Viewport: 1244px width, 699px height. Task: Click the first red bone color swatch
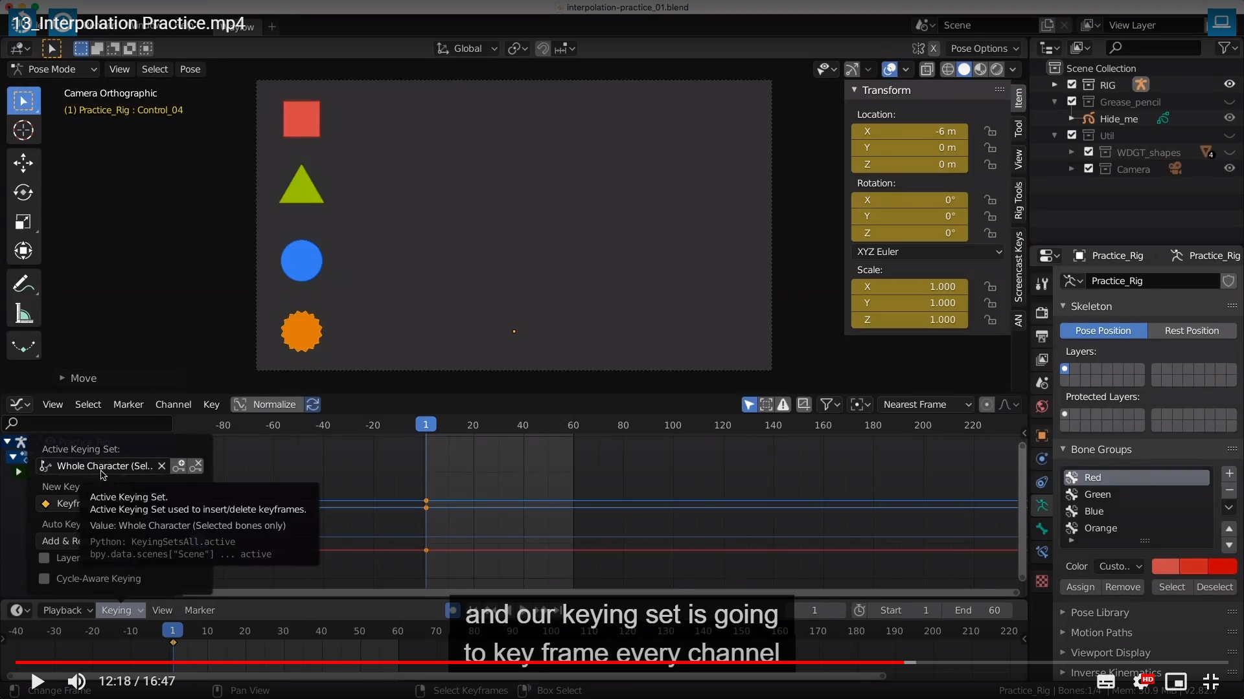pyautogui.click(x=1165, y=566)
